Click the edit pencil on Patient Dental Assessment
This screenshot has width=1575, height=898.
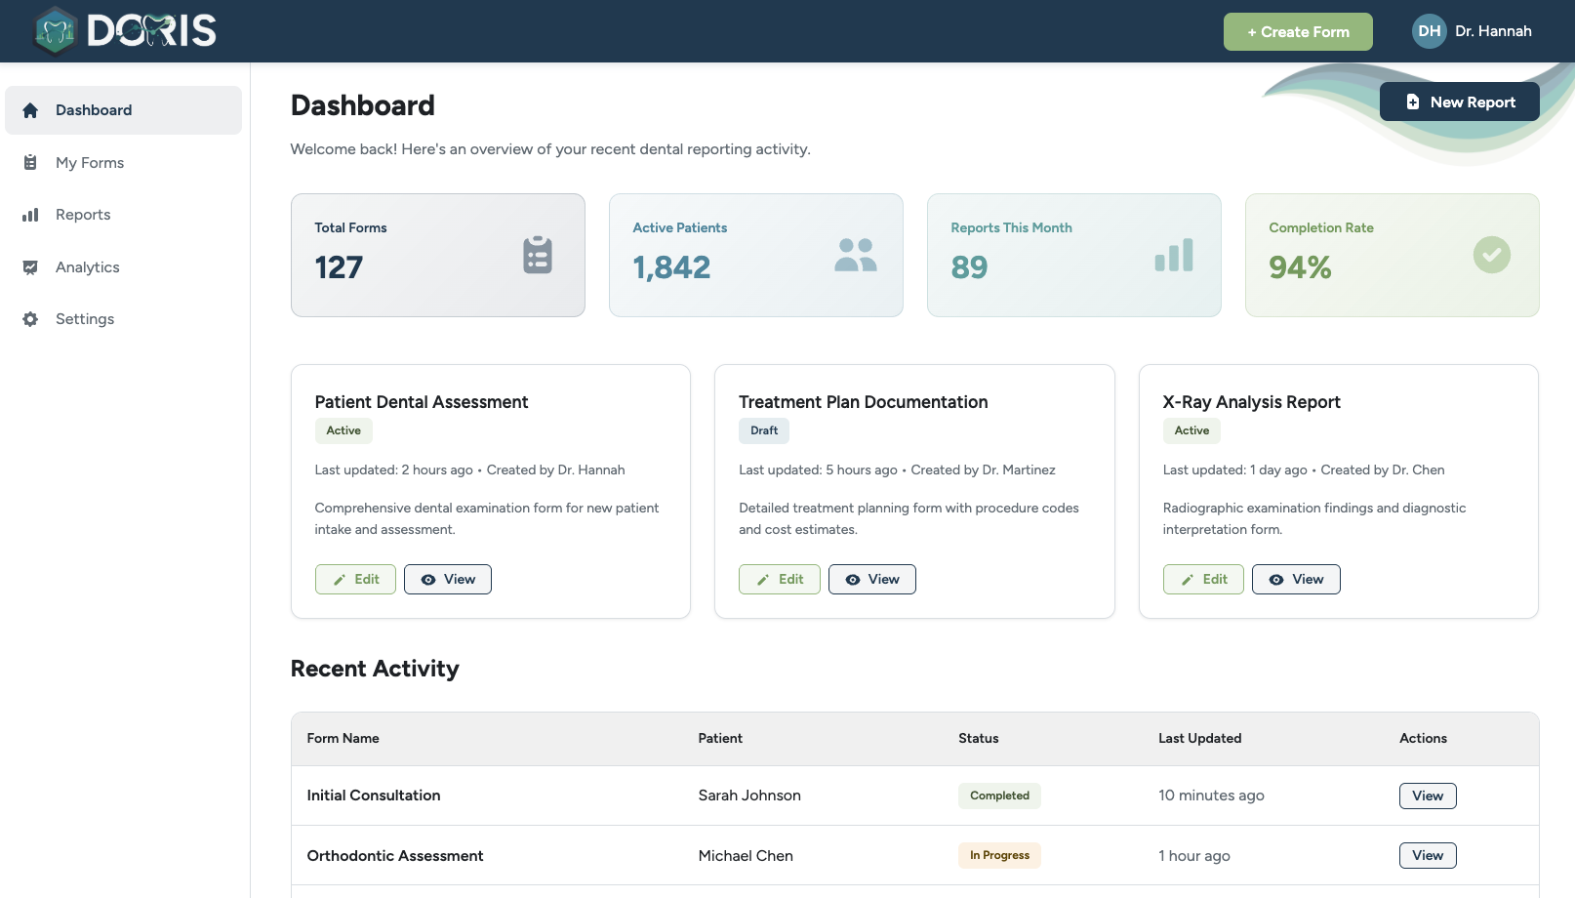[x=341, y=579]
